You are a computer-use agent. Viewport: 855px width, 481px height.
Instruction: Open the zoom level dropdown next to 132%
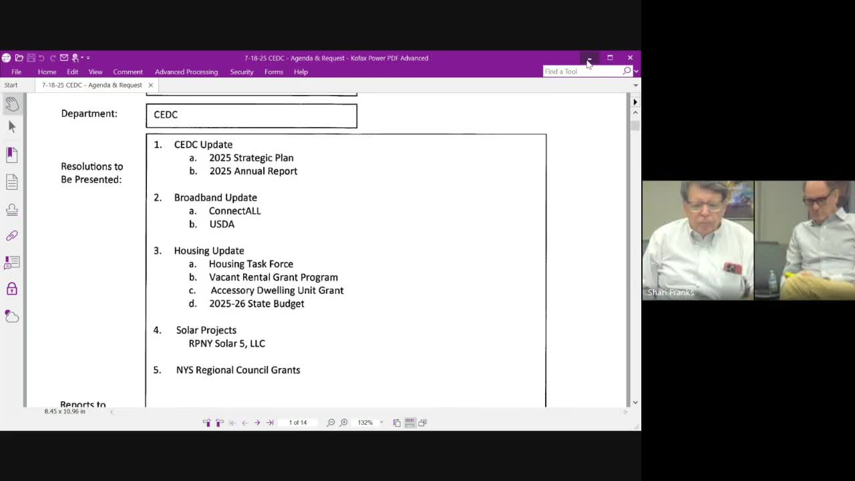pos(381,423)
